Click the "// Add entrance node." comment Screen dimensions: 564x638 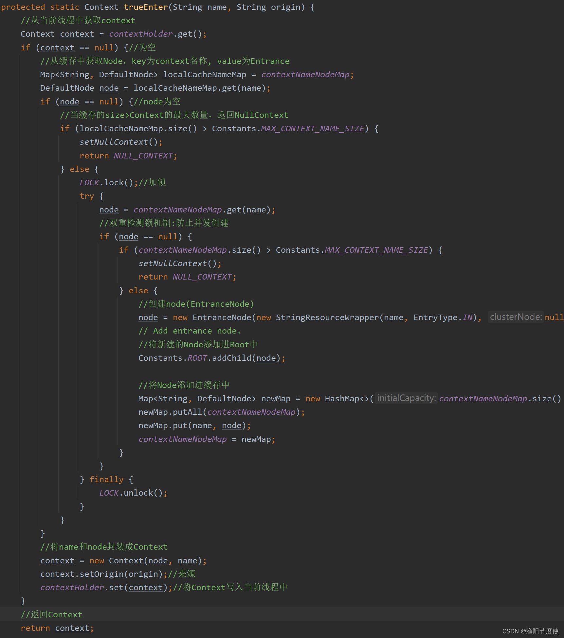point(190,331)
